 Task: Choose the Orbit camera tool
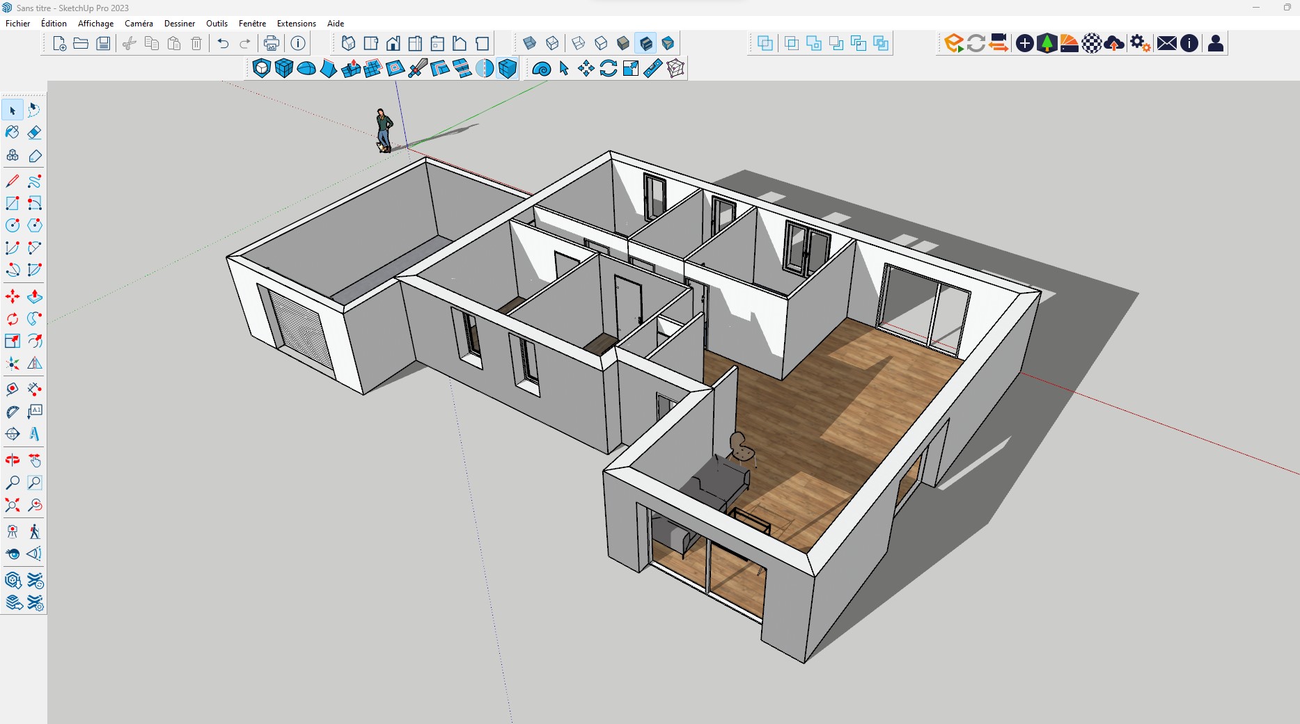(13, 460)
